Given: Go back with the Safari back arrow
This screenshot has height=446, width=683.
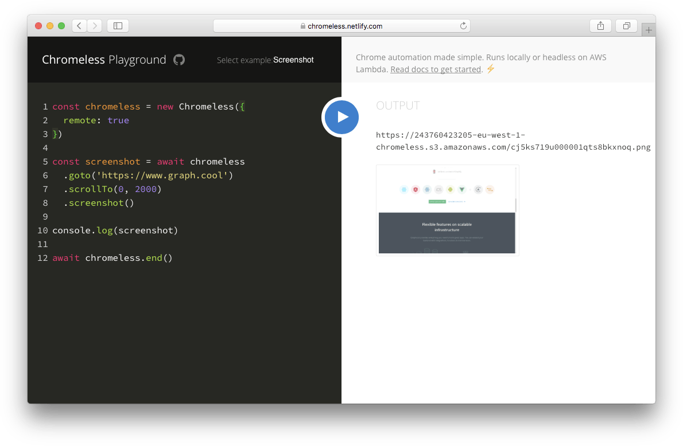Looking at the screenshot, I should point(79,26).
